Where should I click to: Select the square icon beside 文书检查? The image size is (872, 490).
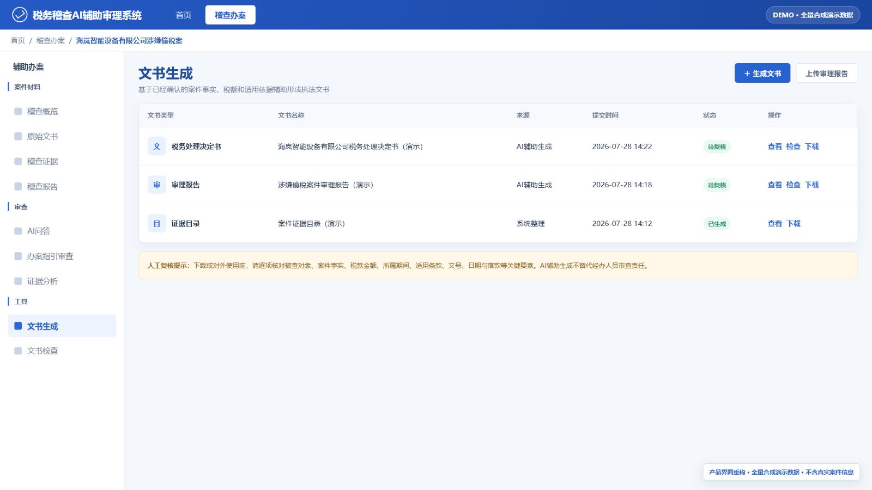pyautogui.click(x=18, y=351)
